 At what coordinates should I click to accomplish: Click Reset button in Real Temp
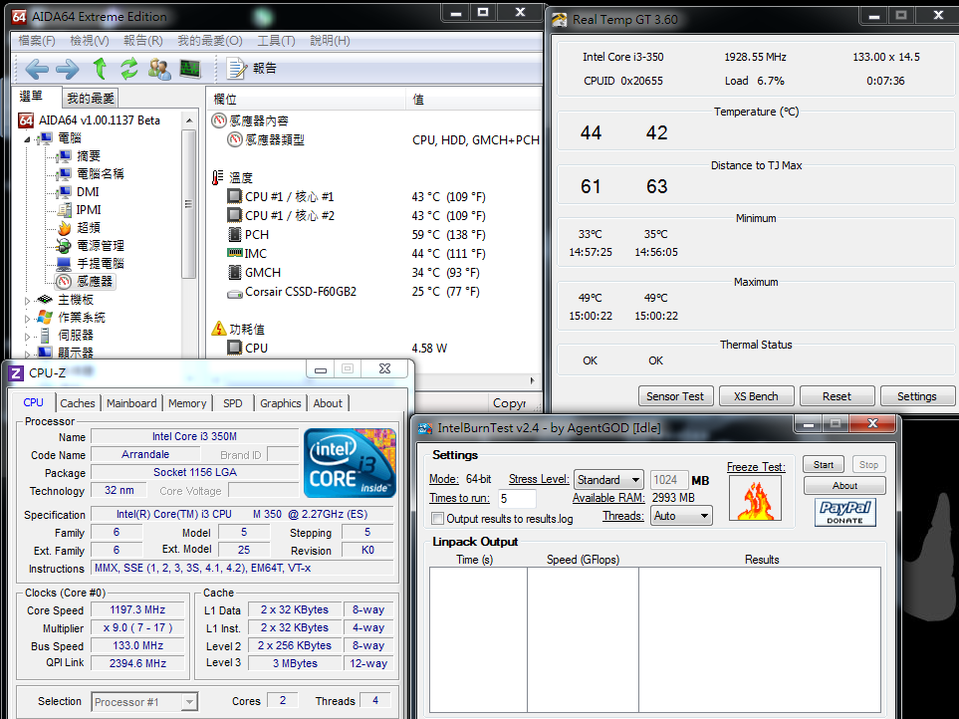coord(837,396)
